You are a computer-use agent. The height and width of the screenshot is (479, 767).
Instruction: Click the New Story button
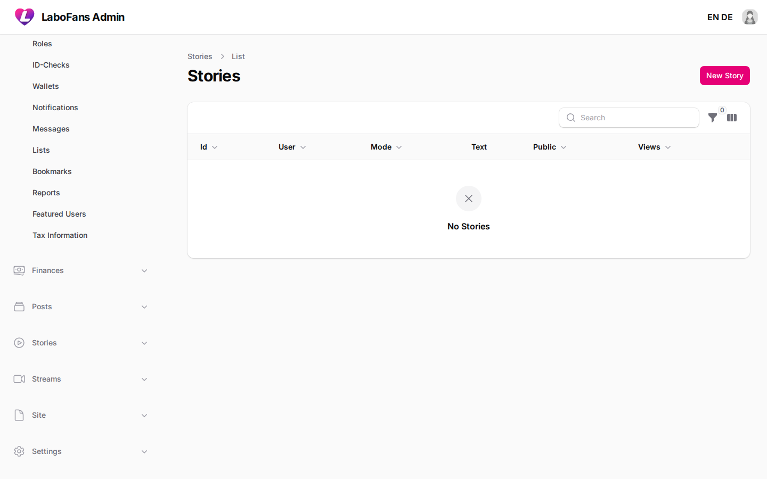click(x=725, y=76)
